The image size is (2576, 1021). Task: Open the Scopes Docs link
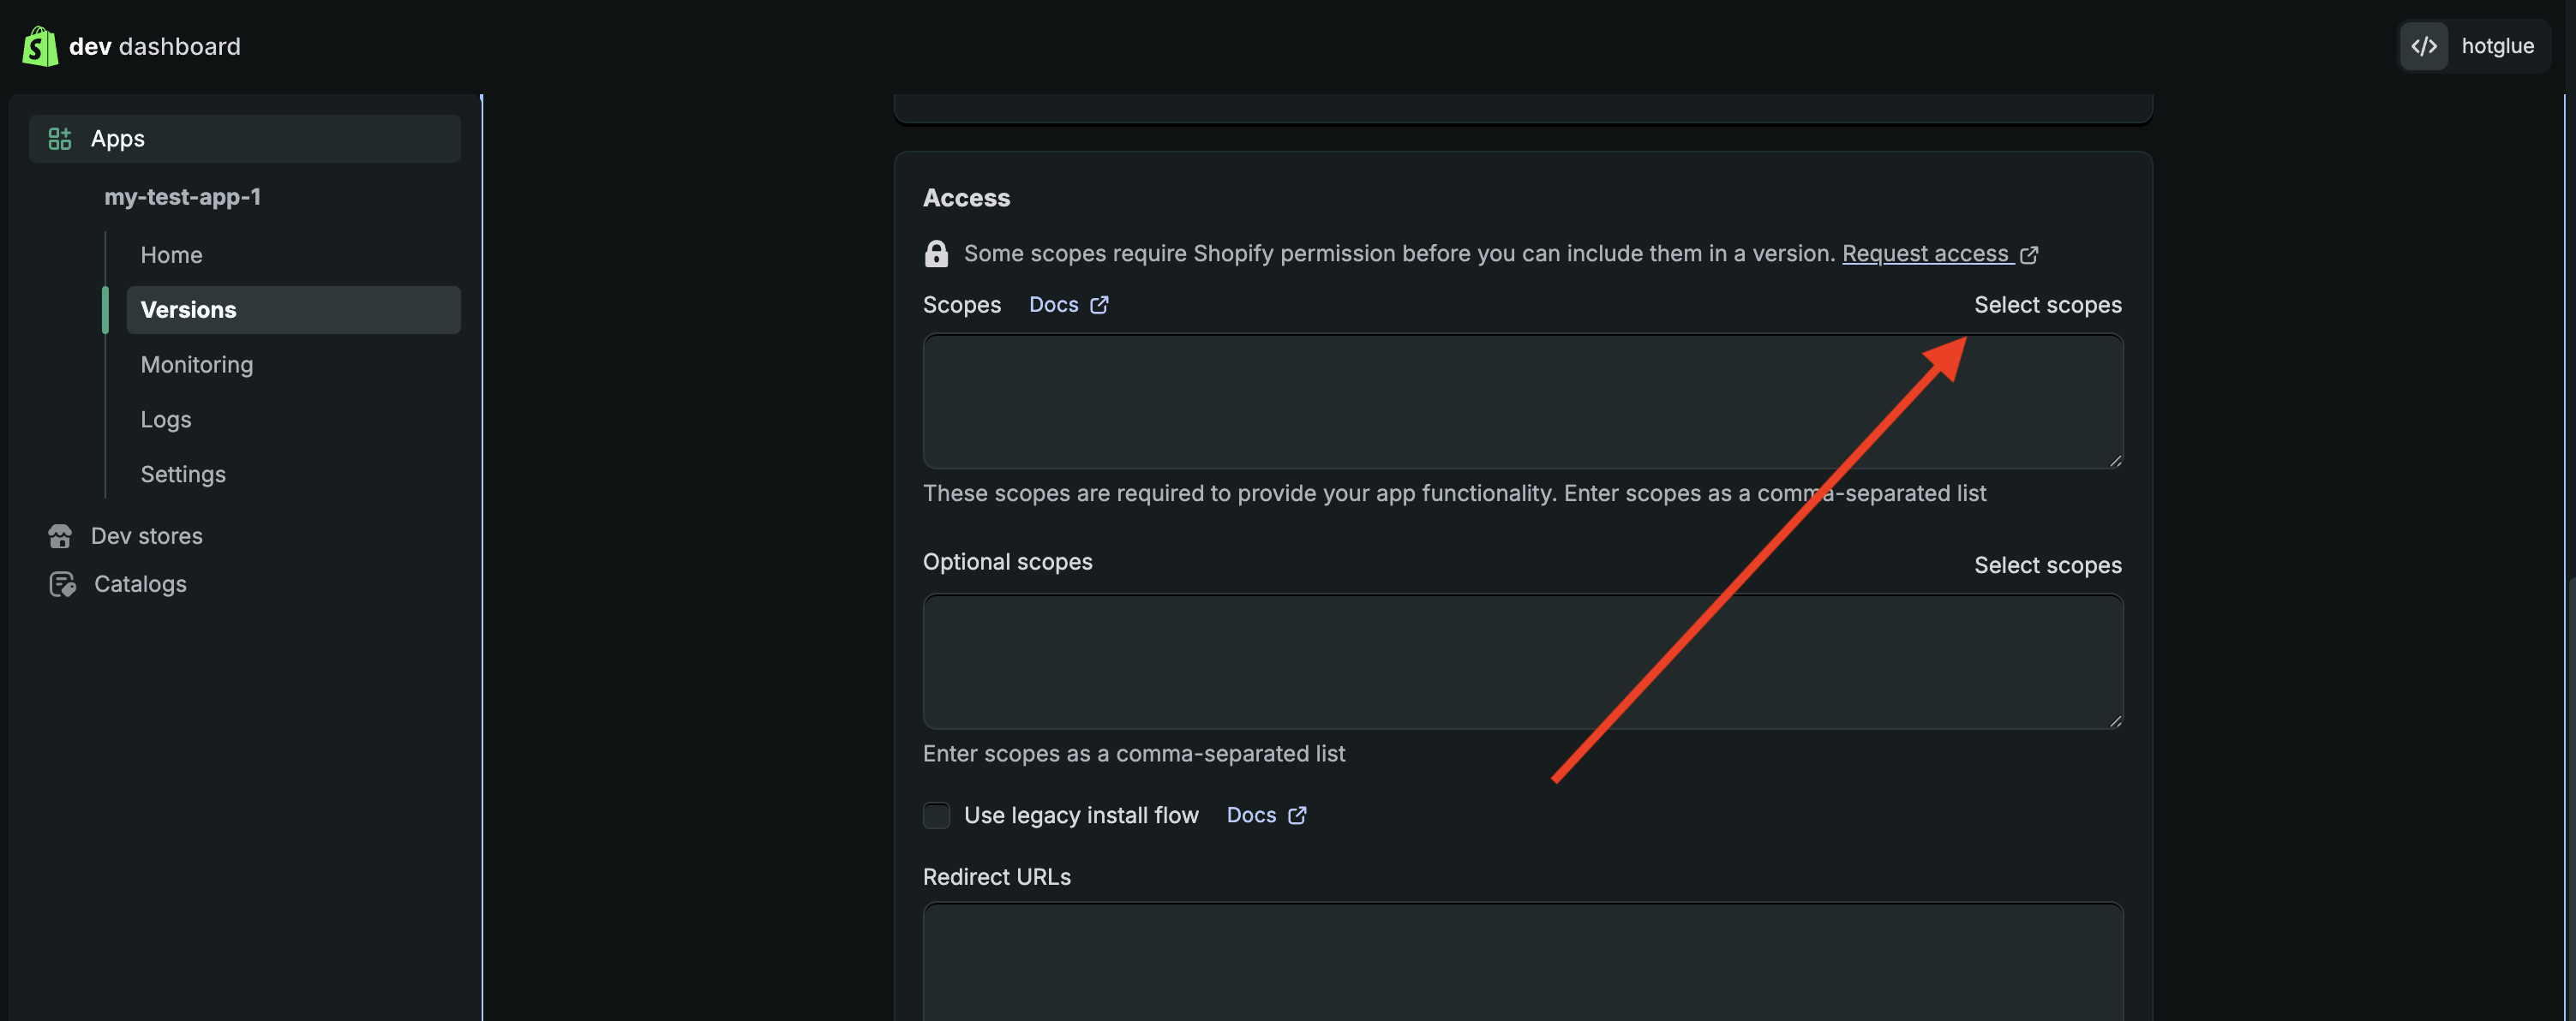pyautogui.click(x=1053, y=305)
